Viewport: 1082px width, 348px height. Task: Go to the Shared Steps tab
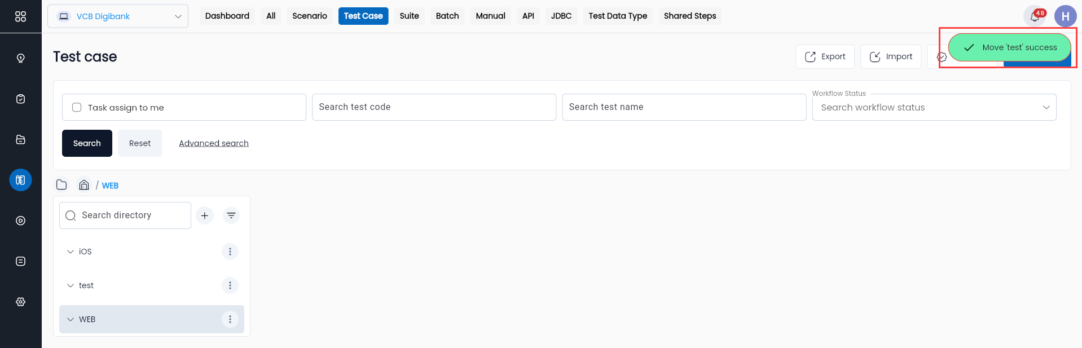point(690,16)
